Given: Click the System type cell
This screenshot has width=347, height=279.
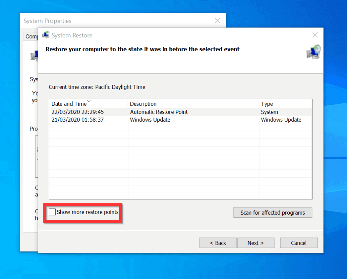Looking at the screenshot, I should (269, 112).
